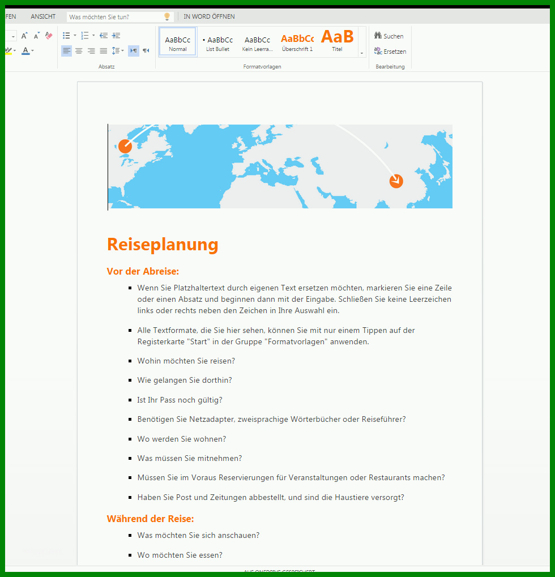This screenshot has width=555, height=577.
Task: Toggle center text alignment
Action: [x=79, y=51]
